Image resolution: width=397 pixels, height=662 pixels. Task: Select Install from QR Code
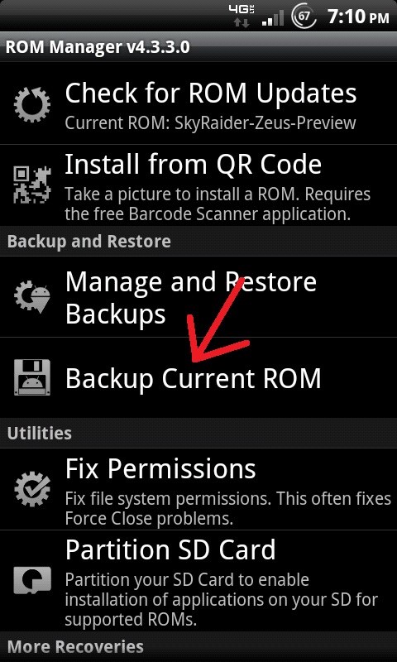point(198,185)
